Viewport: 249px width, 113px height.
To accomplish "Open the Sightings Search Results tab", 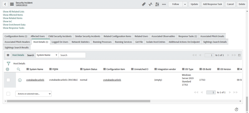I will [17, 48].
